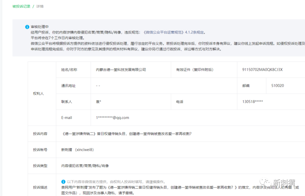Click the E-mail label cell
305x196 pixels.
click(x=73, y=117)
